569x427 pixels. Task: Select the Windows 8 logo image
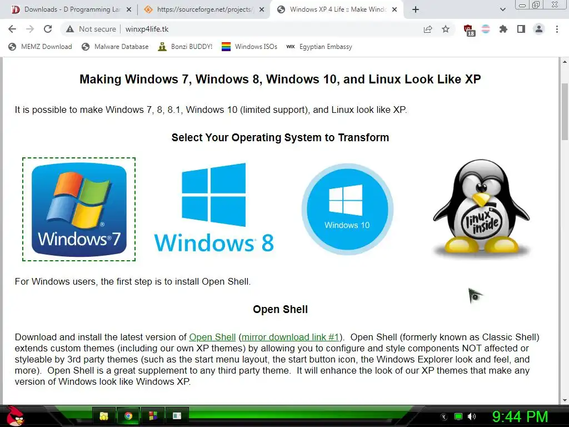click(x=214, y=208)
